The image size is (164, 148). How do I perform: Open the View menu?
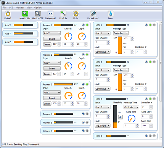click(x=29, y=8)
